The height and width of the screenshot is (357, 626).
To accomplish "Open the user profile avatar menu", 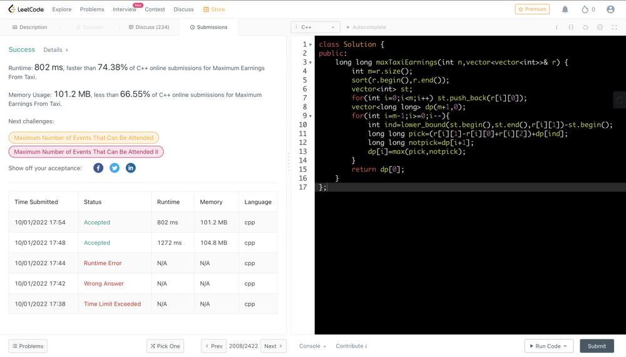I will [610, 9].
